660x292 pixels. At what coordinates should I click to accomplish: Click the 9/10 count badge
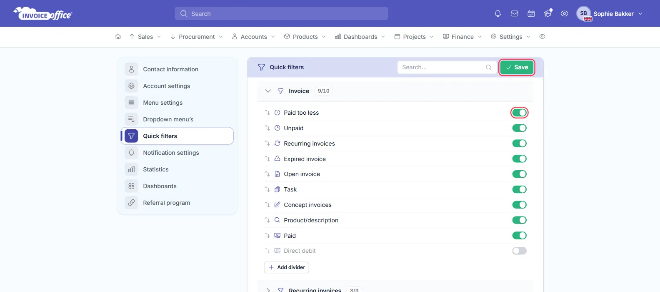click(x=323, y=91)
